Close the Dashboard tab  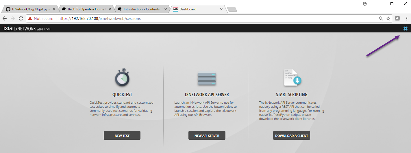[221, 9]
